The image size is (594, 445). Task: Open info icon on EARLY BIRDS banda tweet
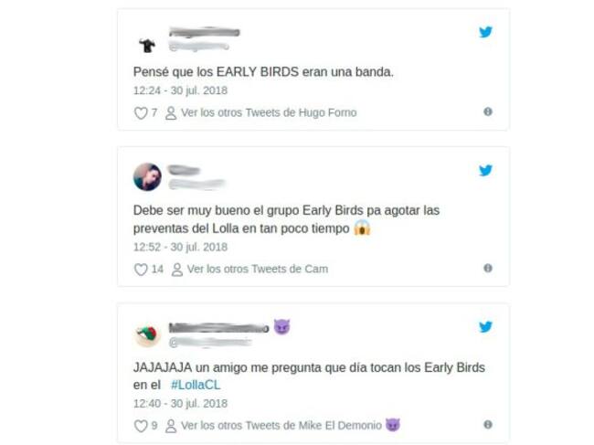[488, 111]
